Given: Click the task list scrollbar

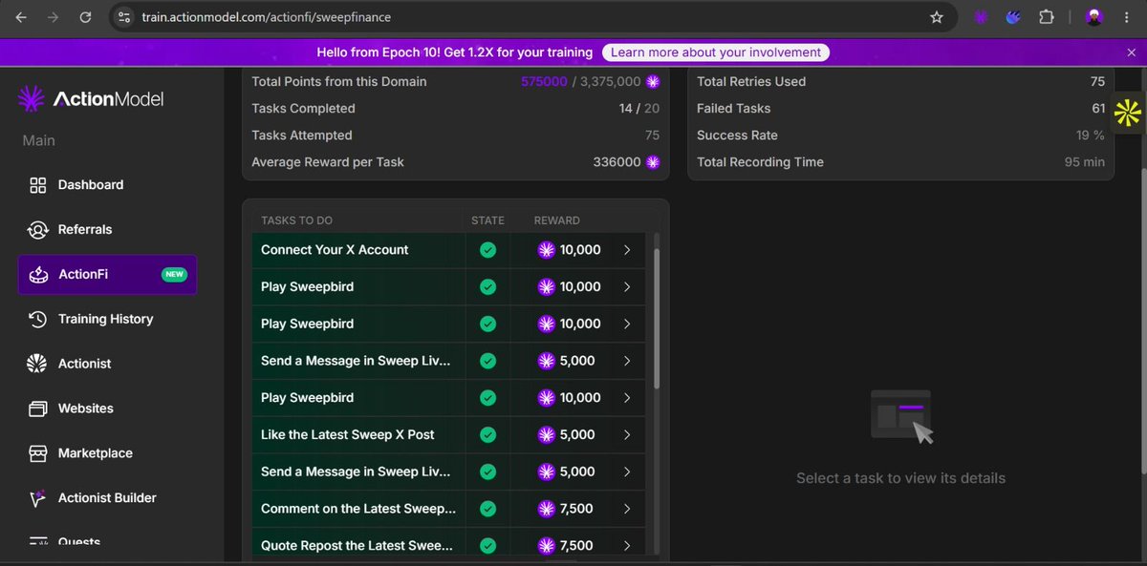Looking at the screenshot, I should pos(656,318).
